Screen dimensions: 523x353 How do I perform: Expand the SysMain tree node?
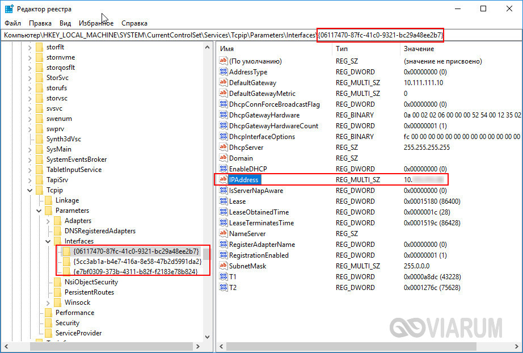pyautogui.click(x=30, y=149)
